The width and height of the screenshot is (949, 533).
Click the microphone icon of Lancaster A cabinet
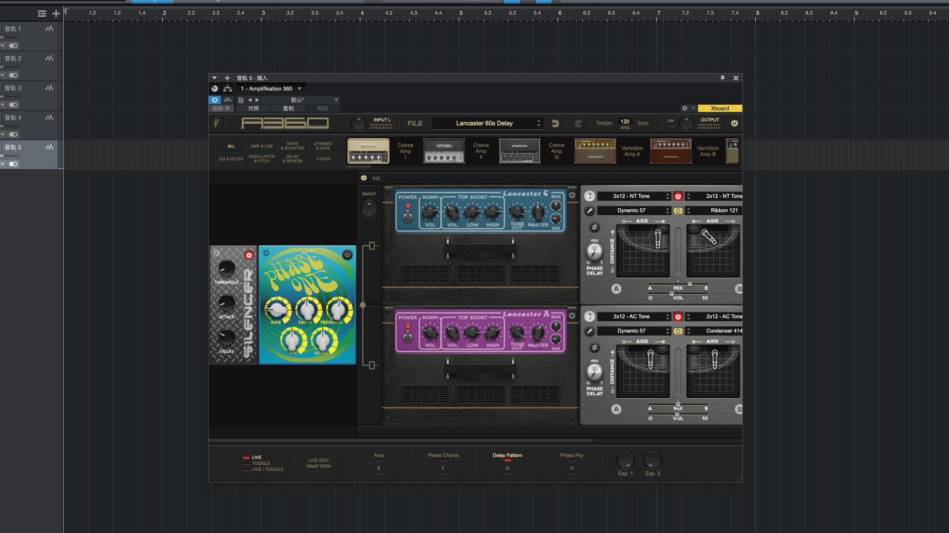click(589, 331)
